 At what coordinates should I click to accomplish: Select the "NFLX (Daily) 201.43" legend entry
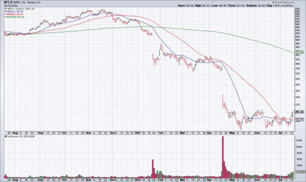20,9
